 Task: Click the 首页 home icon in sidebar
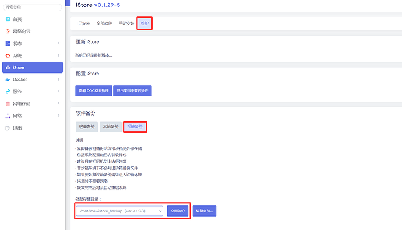tap(8, 19)
